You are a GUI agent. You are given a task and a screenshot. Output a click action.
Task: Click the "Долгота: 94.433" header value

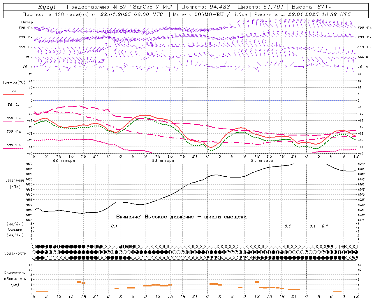coord(206,7)
